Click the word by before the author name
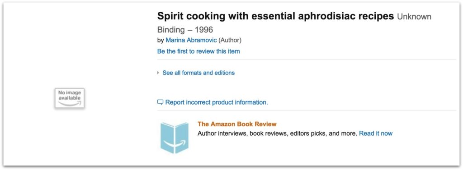Viewport: 463px width, 170px height. (161, 41)
